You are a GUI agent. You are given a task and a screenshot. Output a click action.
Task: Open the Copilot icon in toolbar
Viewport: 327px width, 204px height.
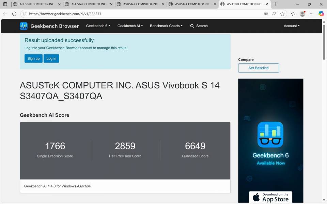click(x=321, y=14)
